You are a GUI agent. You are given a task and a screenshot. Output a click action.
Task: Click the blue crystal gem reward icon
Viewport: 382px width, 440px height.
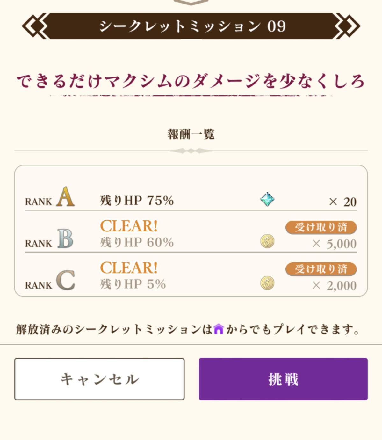point(267,199)
